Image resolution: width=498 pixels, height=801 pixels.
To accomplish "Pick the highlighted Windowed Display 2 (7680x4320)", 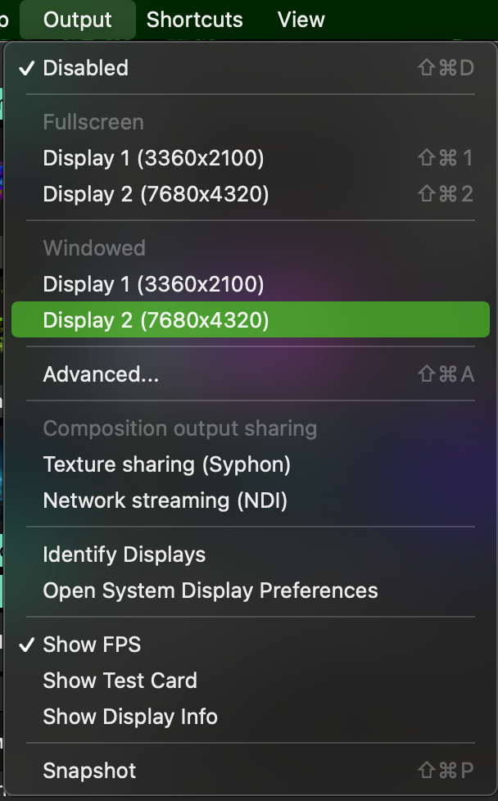I will tap(156, 320).
